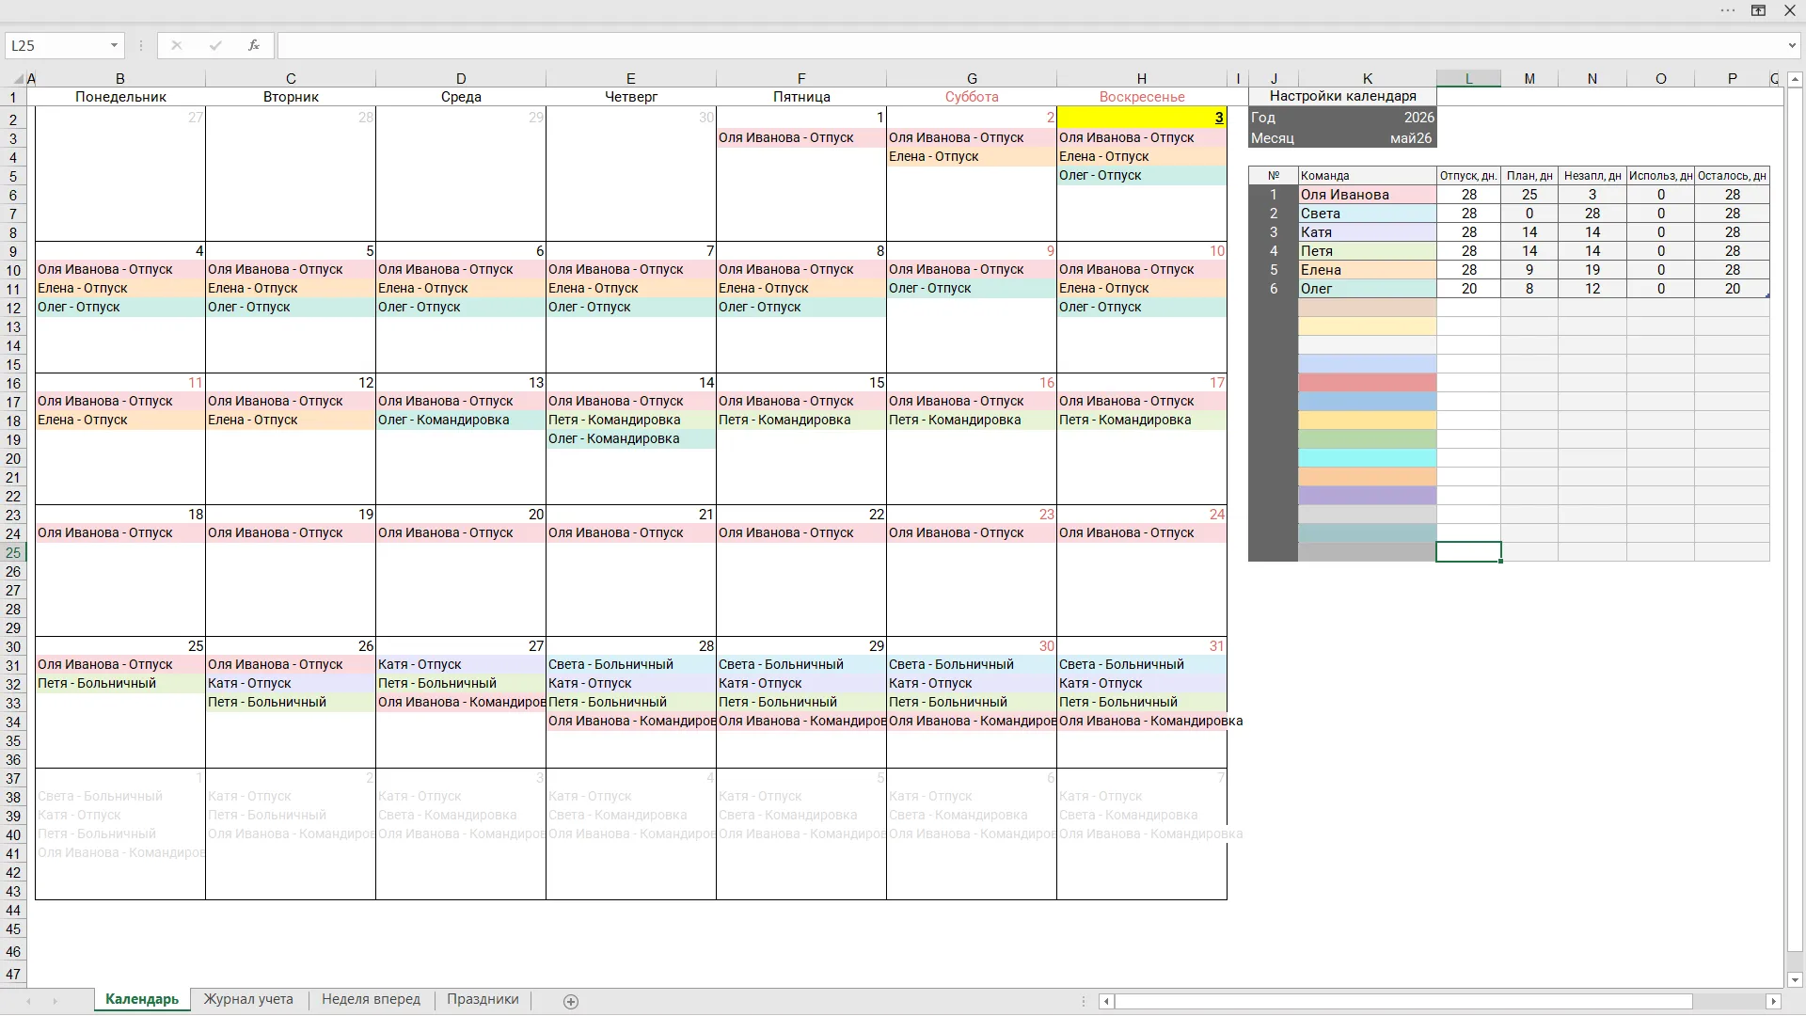Click the formula bar confirm checkmark icon
The height and width of the screenshot is (1016, 1806).
pos(215,45)
